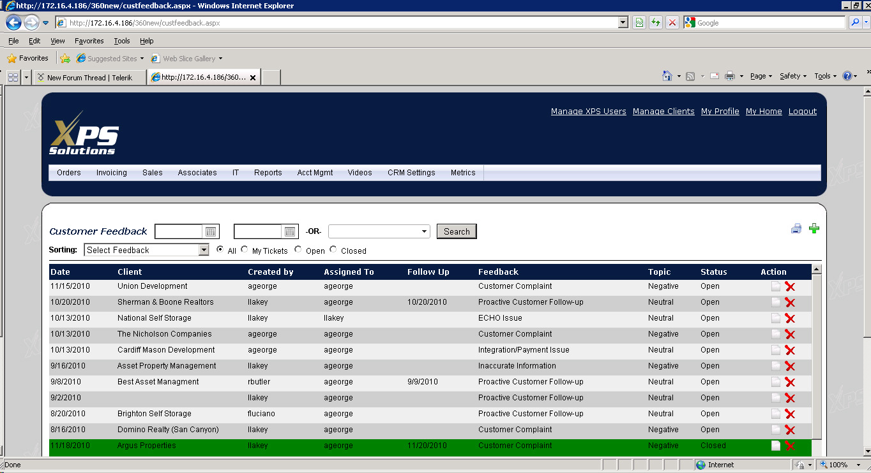The image size is (871, 473).
Task: Open the Acct Mgmt menu item
Action: click(x=315, y=173)
